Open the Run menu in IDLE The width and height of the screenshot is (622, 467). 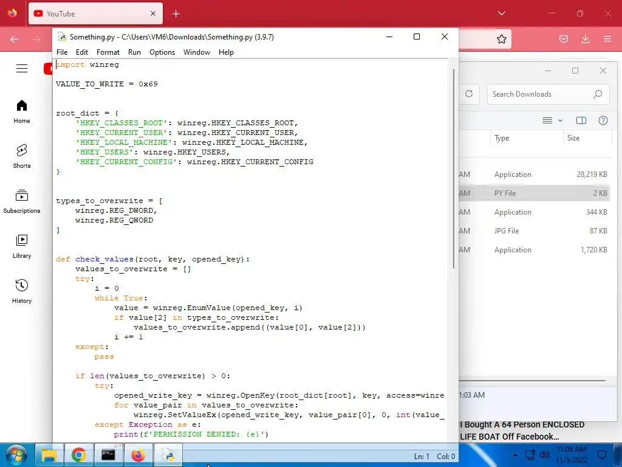point(134,52)
